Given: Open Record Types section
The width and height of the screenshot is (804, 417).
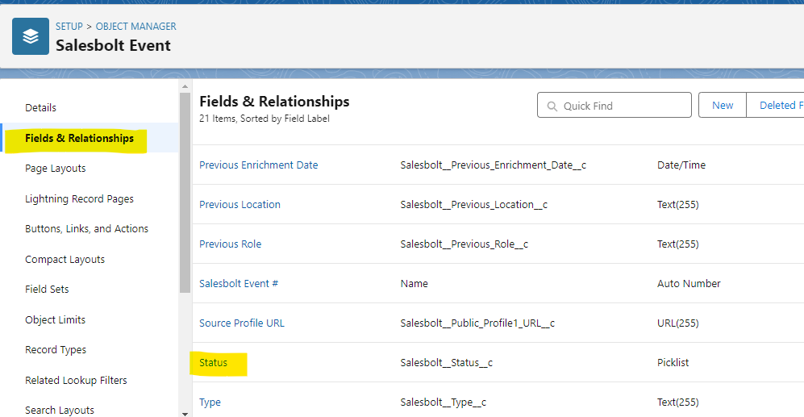Looking at the screenshot, I should tap(56, 350).
